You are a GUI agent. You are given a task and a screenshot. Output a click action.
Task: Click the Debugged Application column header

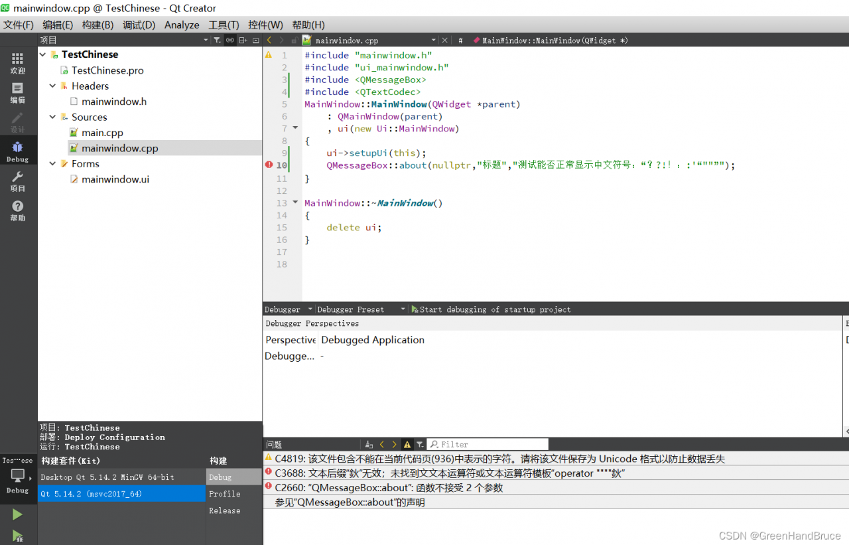(373, 340)
